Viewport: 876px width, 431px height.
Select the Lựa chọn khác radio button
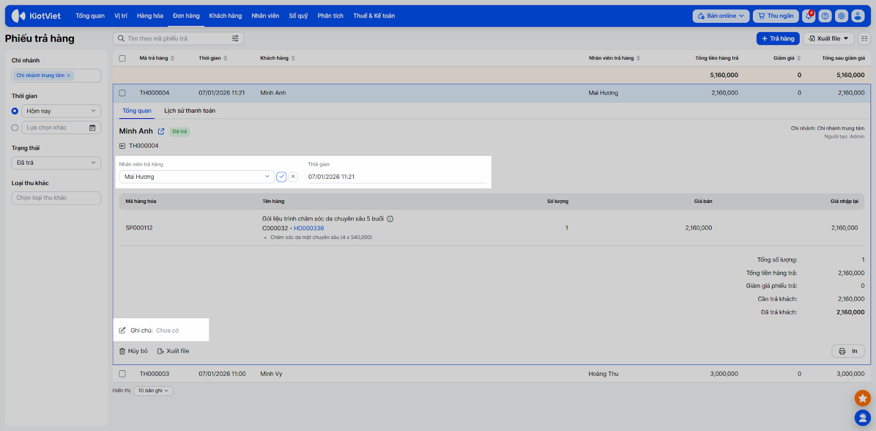click(15, 127)
